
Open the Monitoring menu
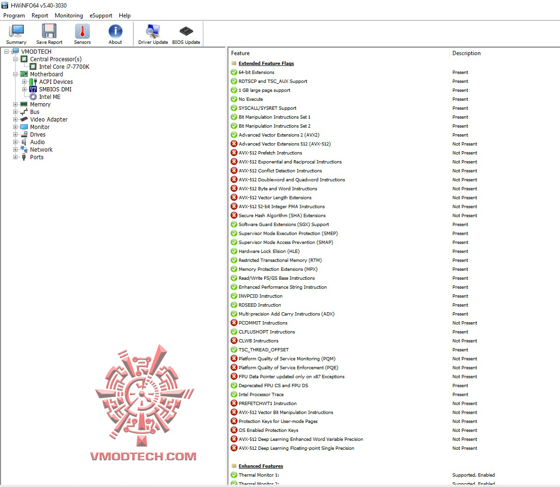68,16
